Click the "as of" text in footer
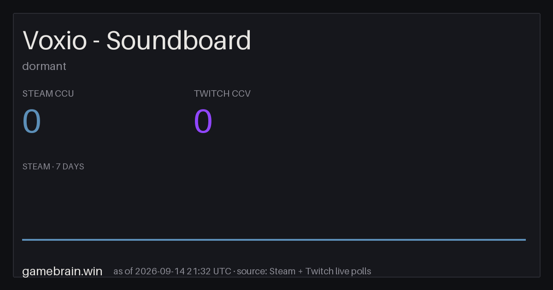Image resolution: width=553 pixels, height=290 pixels. 123,271
